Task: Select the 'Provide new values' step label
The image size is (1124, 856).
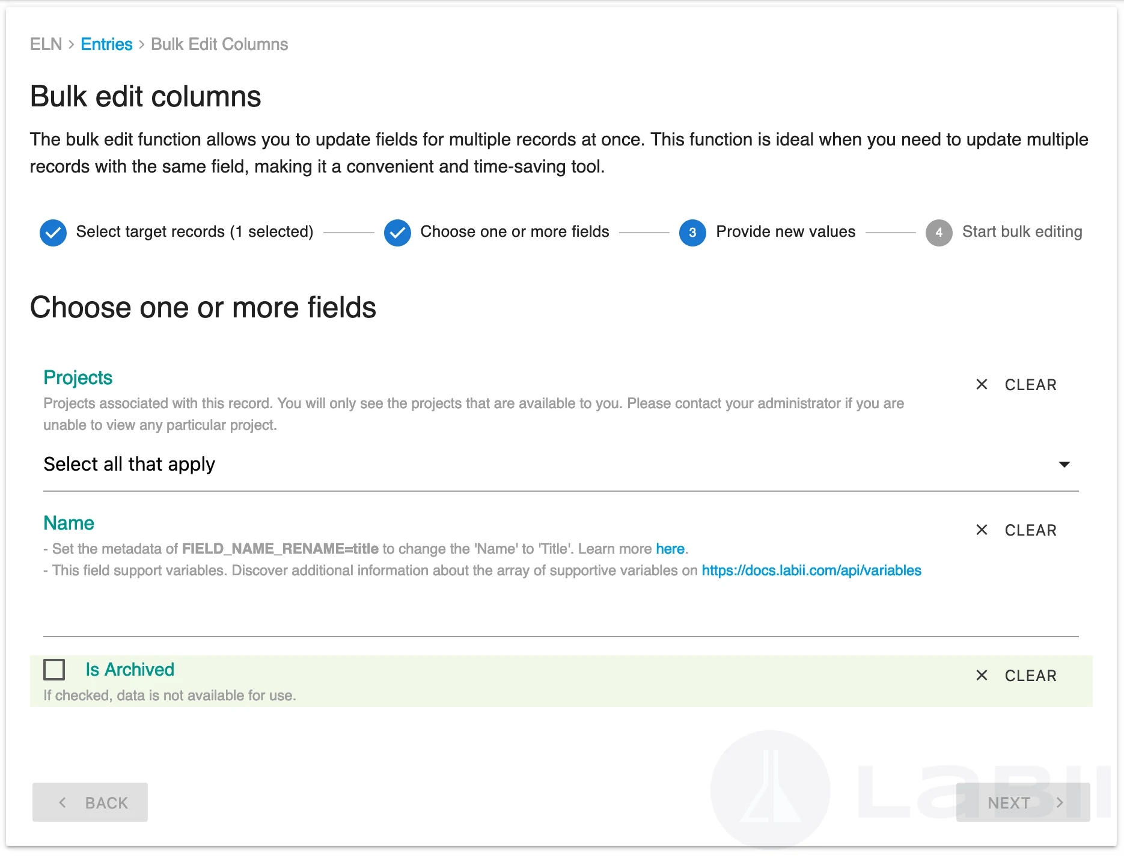Action: 785,232
